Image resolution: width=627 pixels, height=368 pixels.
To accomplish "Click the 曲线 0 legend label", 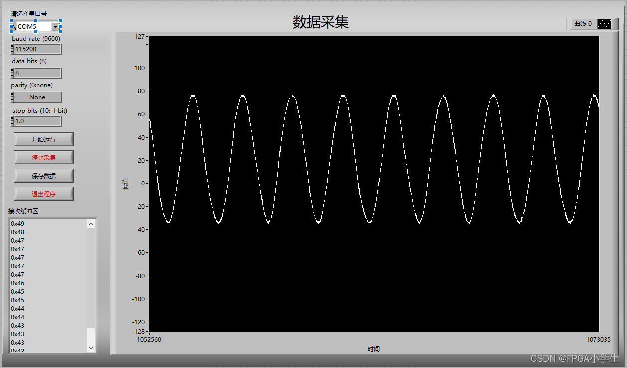I will tap(583, 24).
